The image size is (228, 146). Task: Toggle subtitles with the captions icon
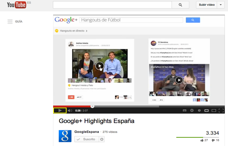(x=185, y=111)
